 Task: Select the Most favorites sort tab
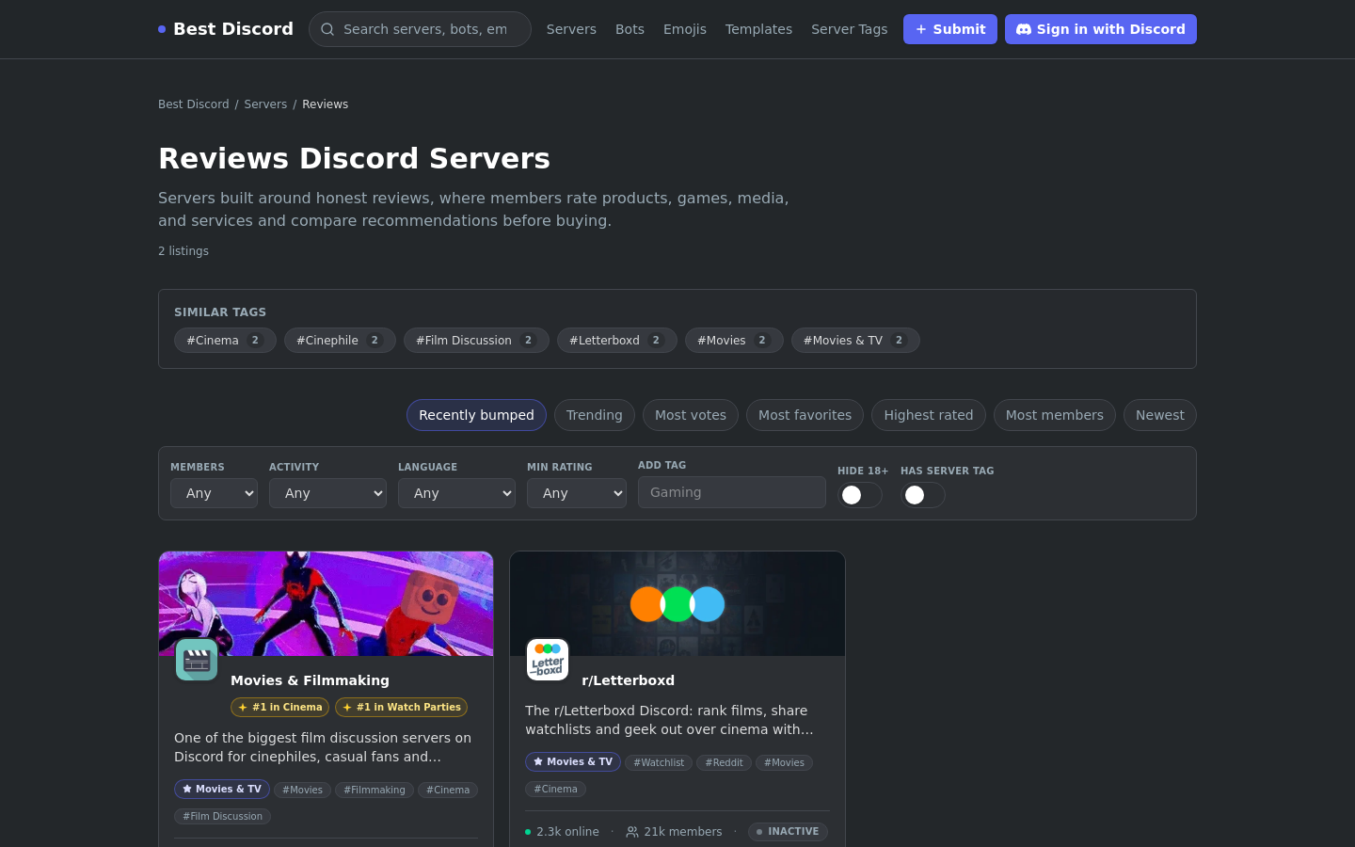pos(805,415)
